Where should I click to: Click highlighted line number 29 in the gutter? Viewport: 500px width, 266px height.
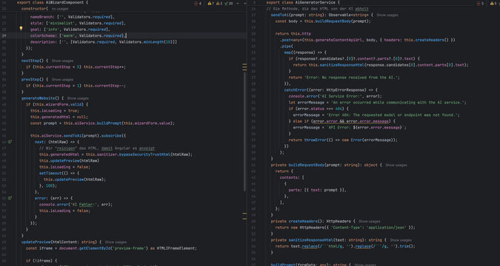point(4,35)
